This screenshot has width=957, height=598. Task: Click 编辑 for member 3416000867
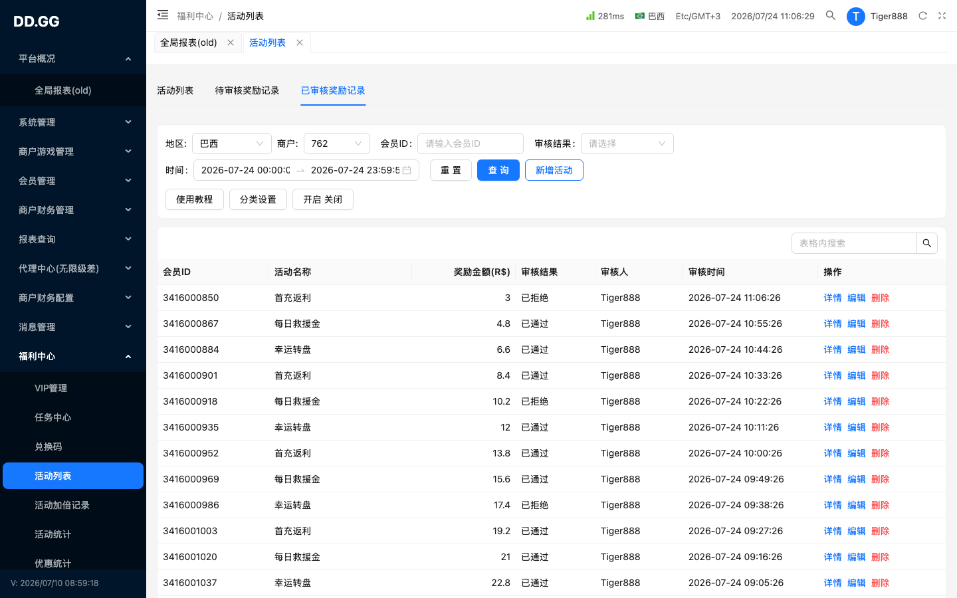[857, 324]
